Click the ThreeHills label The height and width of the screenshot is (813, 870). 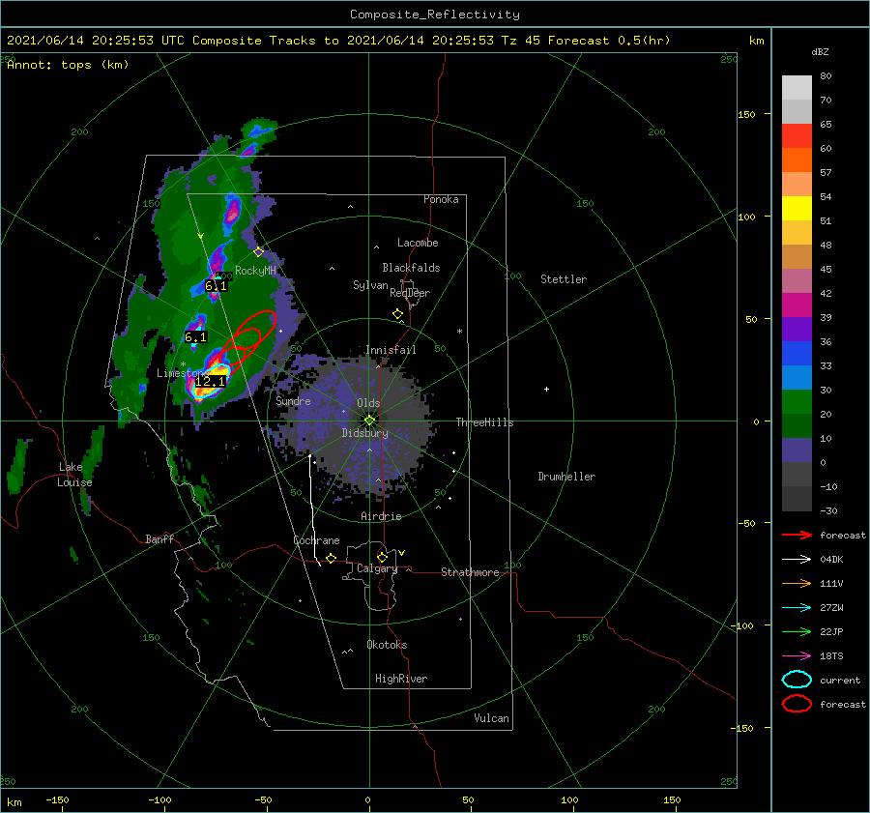coord(485,422)
